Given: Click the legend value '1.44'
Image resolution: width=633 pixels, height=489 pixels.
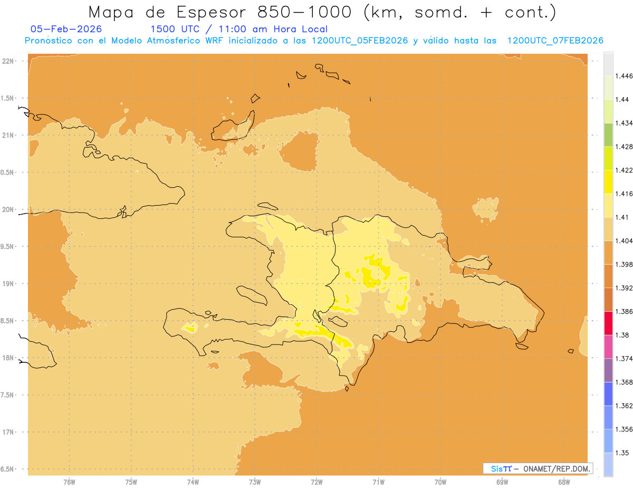Looking at the screenshot, I should 622,100.
